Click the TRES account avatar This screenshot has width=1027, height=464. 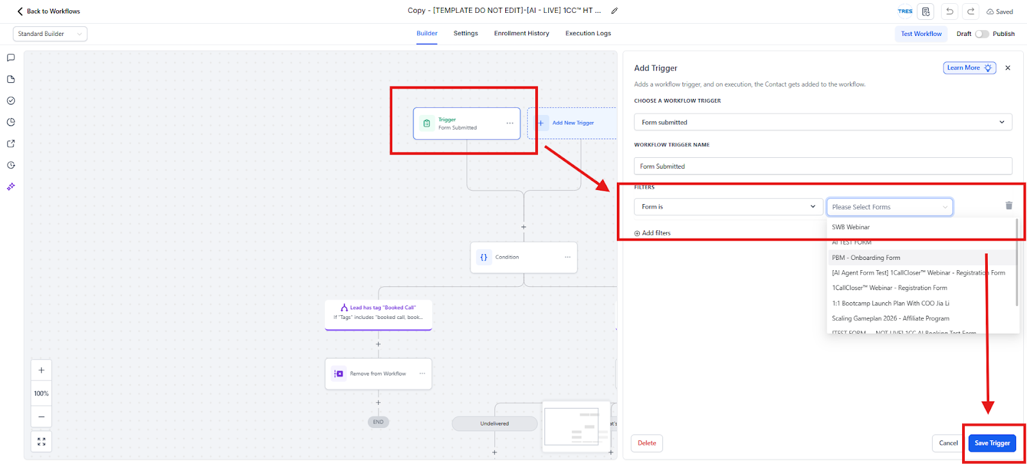[905, 12]
